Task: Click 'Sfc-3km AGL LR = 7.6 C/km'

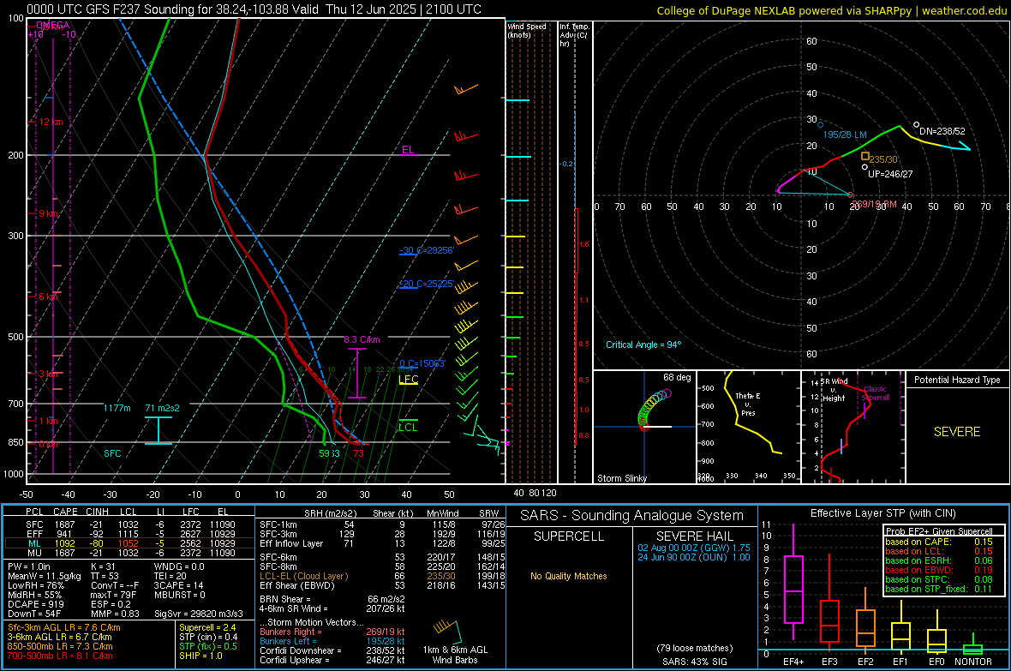Action: [x=64, y=627]
